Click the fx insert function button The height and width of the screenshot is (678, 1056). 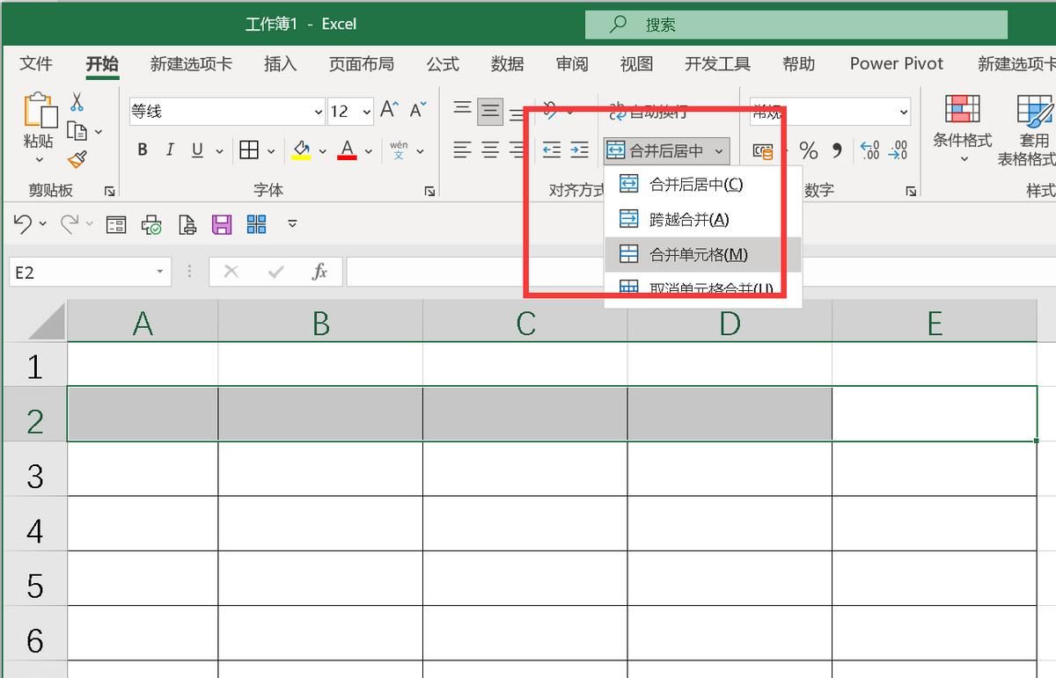pos(319,271)
